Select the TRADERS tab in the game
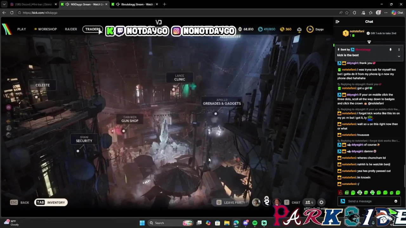 [x=93, y=29]
